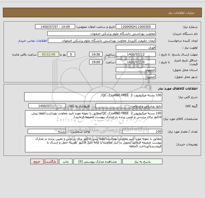Open 'مشاهده مدارک پیوستی (0)' button
The height and width of the screenshot is (198, 205).
coord(97,162)
